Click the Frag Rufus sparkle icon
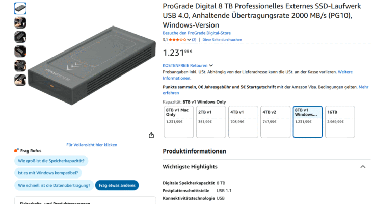 16,151
